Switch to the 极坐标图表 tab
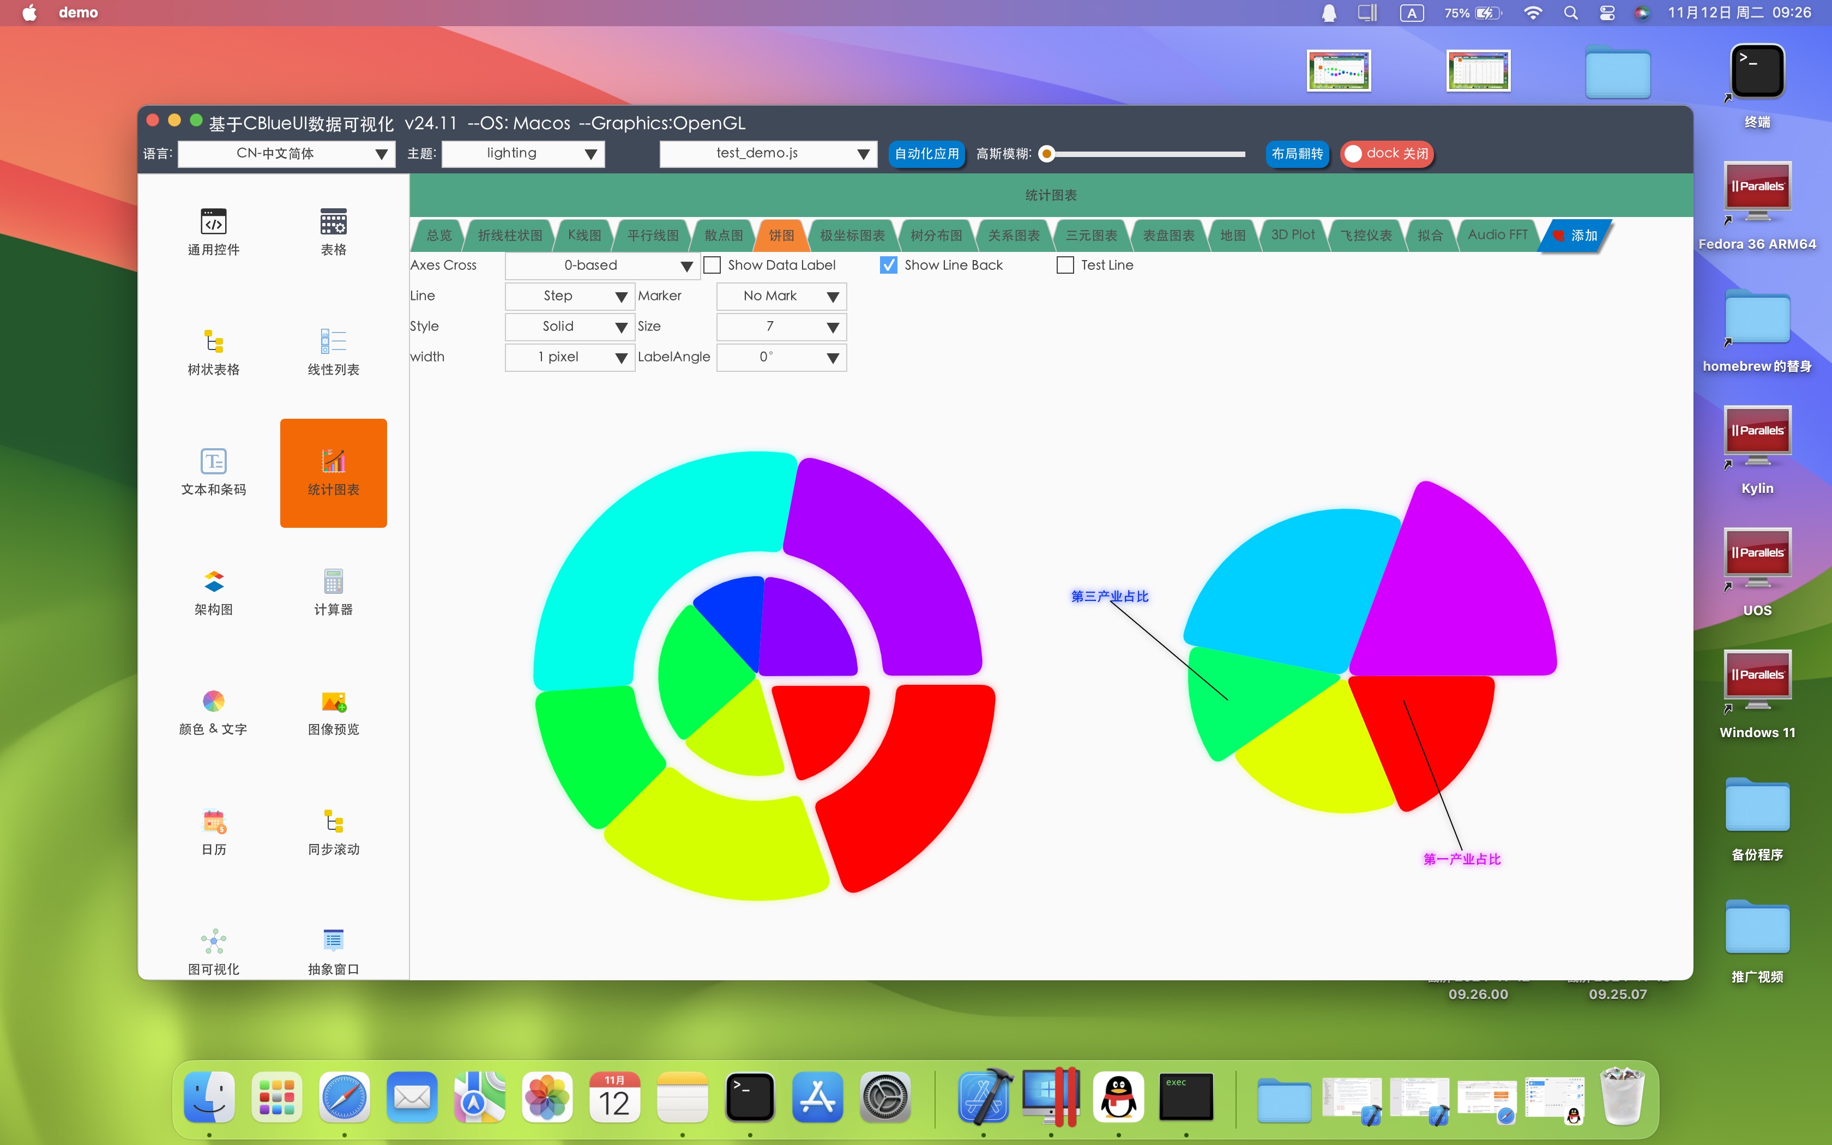Image resolution: width=1832 pixels, height=1145 pixels. tap(852, 235)
